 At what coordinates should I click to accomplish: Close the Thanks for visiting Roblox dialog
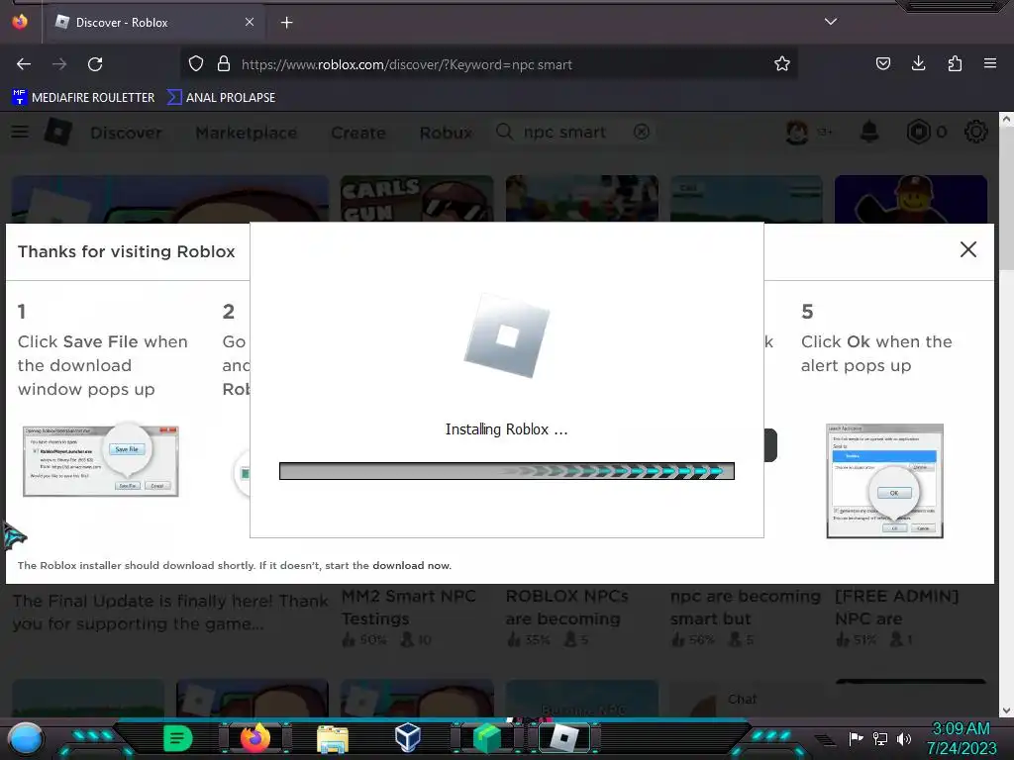[968, 249]
